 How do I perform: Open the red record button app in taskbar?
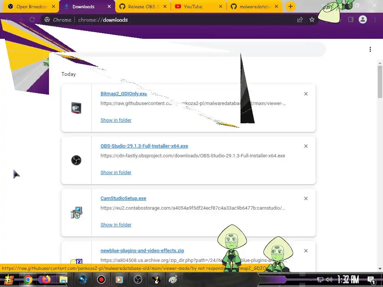pyautogui.click(x=101, y=280)
